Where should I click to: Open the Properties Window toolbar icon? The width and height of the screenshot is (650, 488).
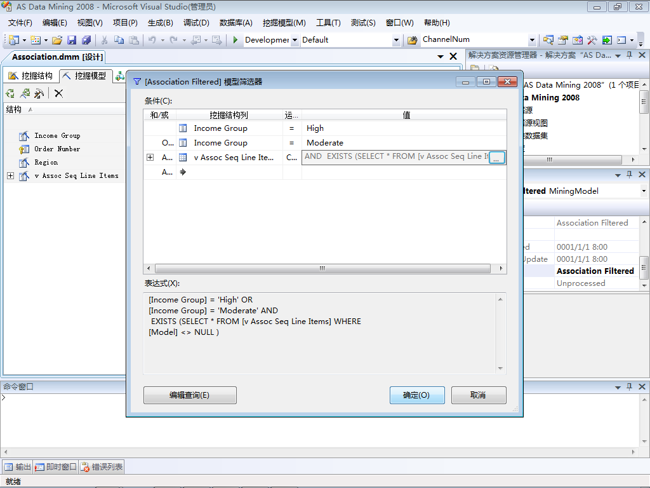tap(562, 40)
